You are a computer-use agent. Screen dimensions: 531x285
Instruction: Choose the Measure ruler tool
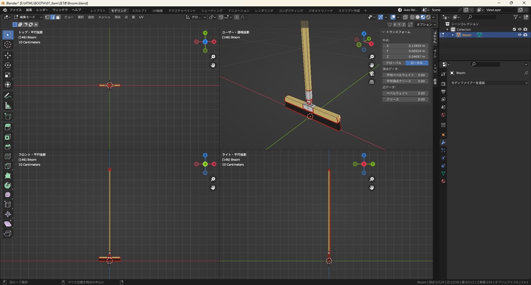[x=8, y=106]
